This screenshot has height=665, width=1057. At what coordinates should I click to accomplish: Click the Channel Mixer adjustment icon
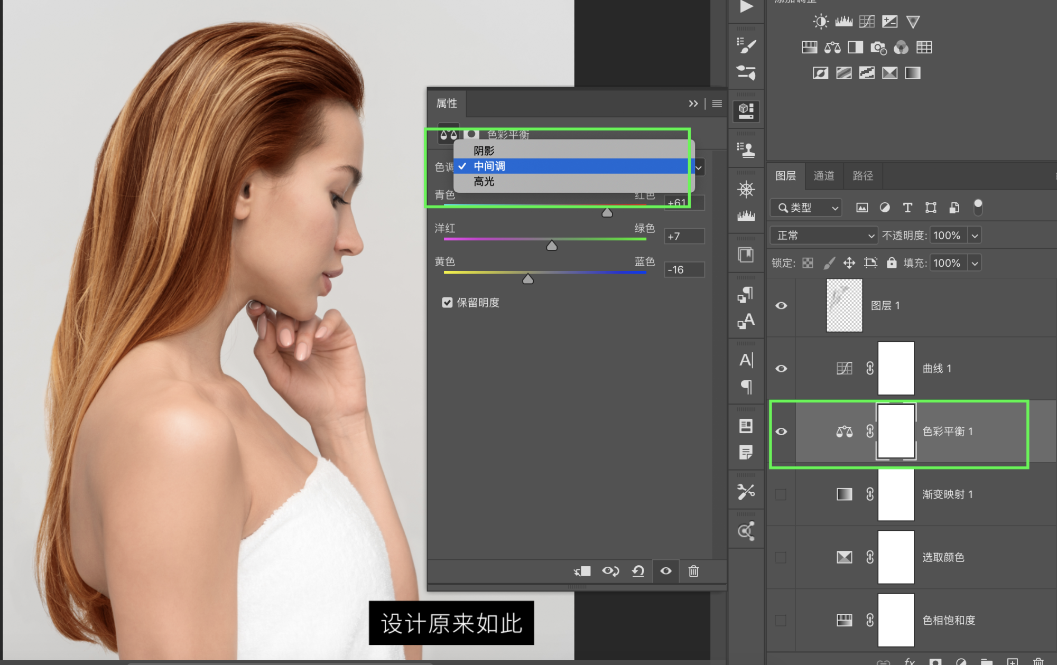(x=901, y=48)
